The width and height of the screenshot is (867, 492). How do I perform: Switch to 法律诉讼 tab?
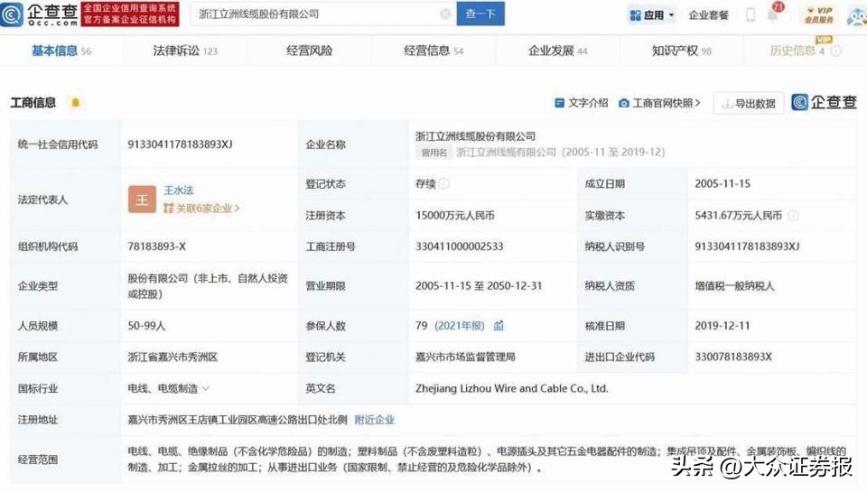tap(185, 51)
